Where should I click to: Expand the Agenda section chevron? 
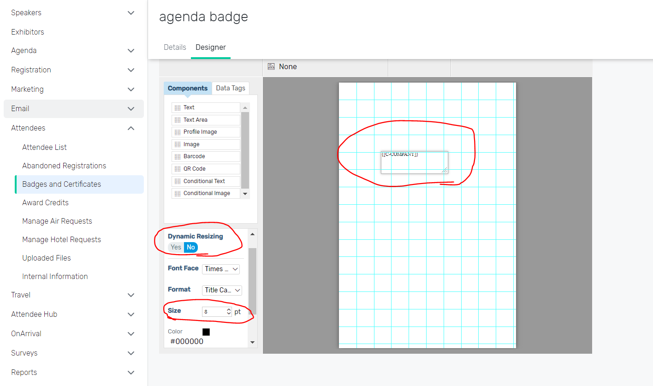[x=131, y=51]
